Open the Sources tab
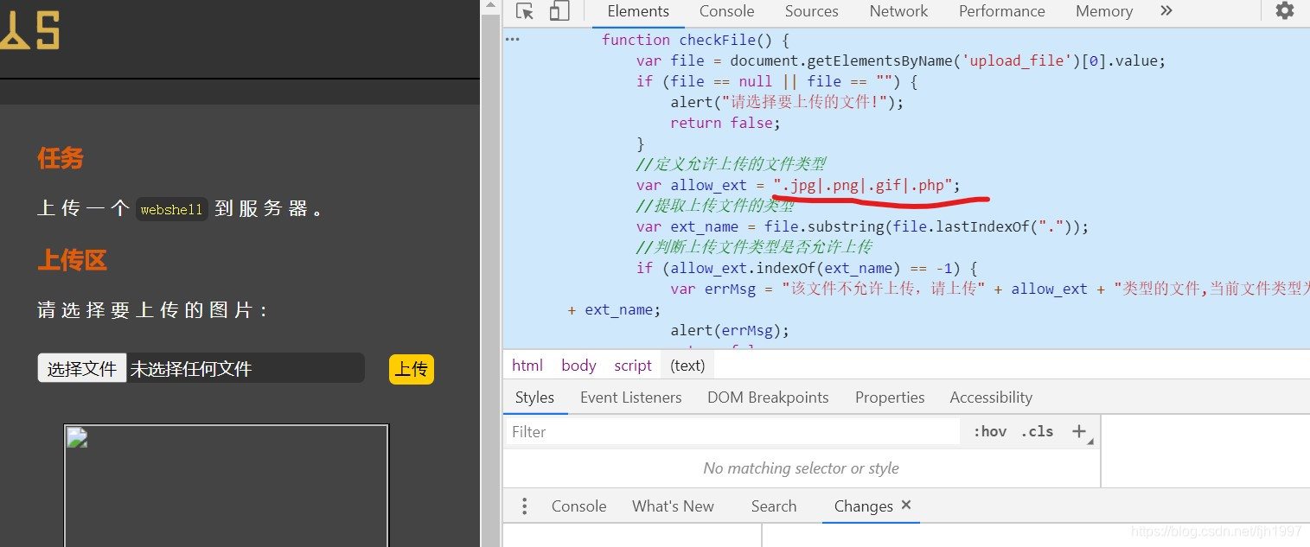Screen dimensions: 1310x547 [811, 11]
